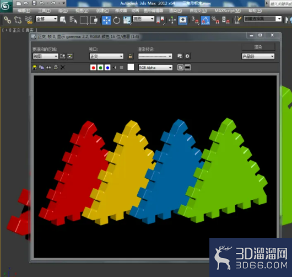Open the 帮助(H) menu
Screen dimensions: 292x277
click(255, 11)
